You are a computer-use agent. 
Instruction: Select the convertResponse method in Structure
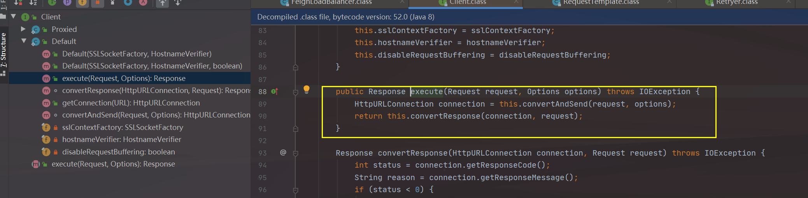click(130, 90)
